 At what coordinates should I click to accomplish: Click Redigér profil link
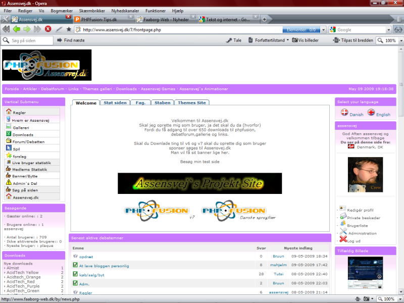click(x=360, y=210)
